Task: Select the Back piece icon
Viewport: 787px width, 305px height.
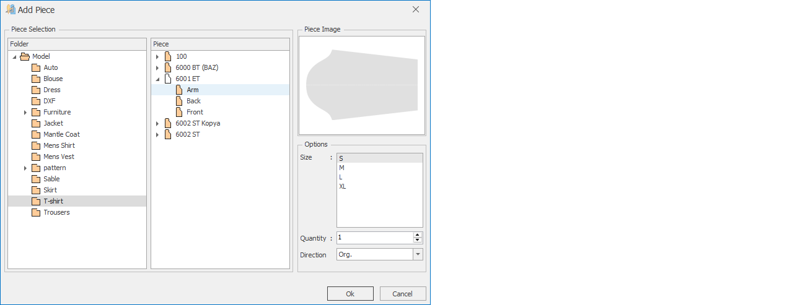Action: pyautogui.click(x=179, y=101)
